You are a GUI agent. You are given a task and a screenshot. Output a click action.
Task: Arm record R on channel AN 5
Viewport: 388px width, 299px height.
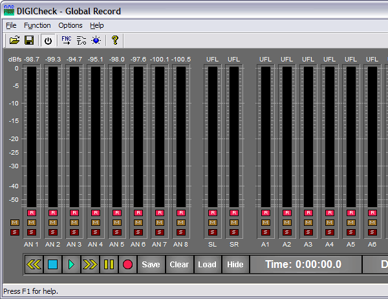point(117,213)
